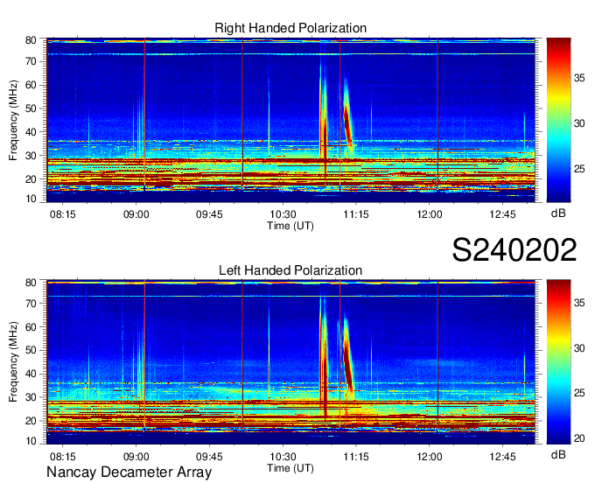Click the 80 frequency tick of the bottom plot
Viewport: 595px width, 483px height.
coord(31,283)
